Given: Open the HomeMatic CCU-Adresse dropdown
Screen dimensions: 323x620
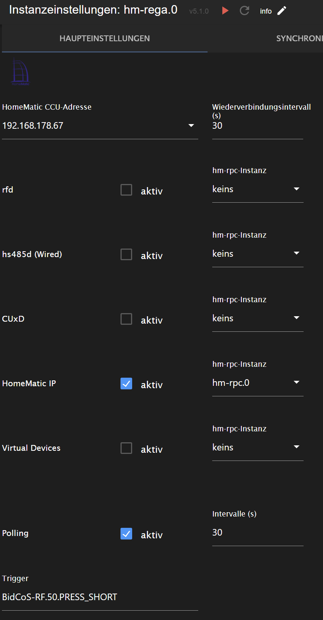Looking at the screenshot, I should [100, 126].
